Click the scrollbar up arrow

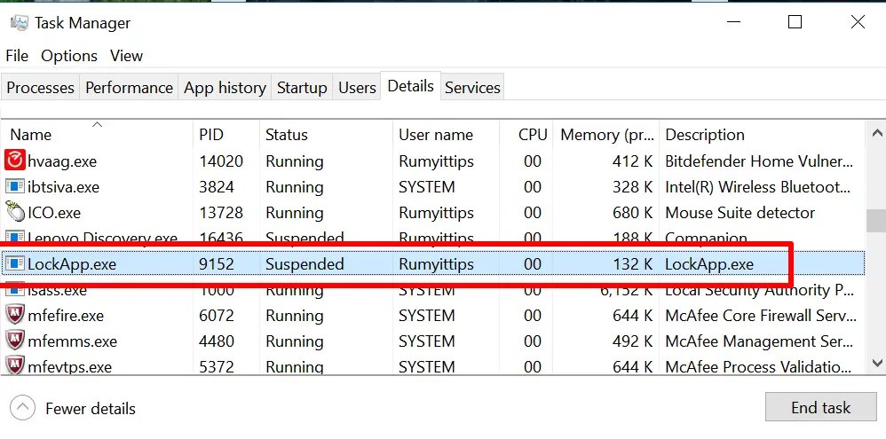tap(876, 134)
